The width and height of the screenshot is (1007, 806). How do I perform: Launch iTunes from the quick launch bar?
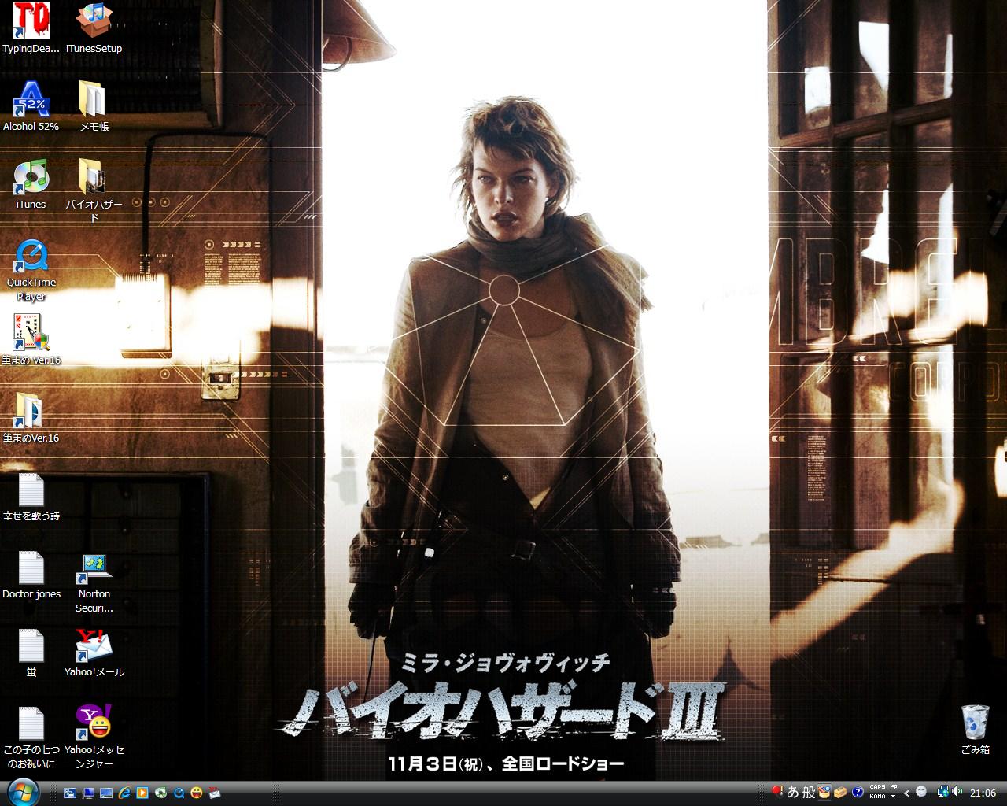tap(160, 793)
